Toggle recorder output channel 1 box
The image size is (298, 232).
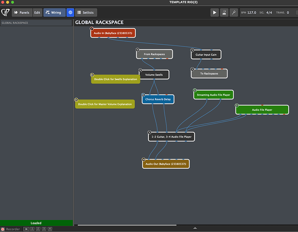[32, 229]
